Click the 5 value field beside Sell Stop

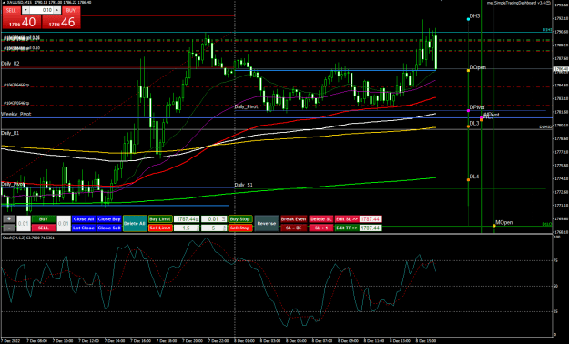point(214,228)
